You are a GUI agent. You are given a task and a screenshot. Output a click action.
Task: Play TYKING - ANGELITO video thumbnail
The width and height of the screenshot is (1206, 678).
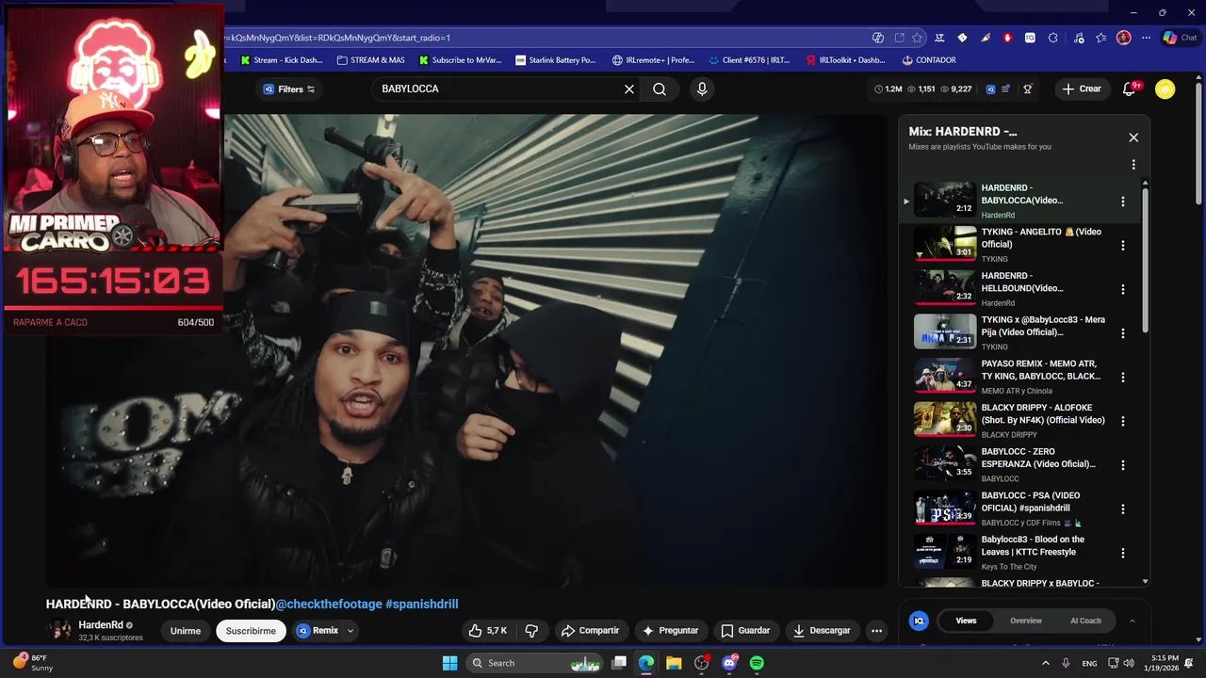(945, 243)
